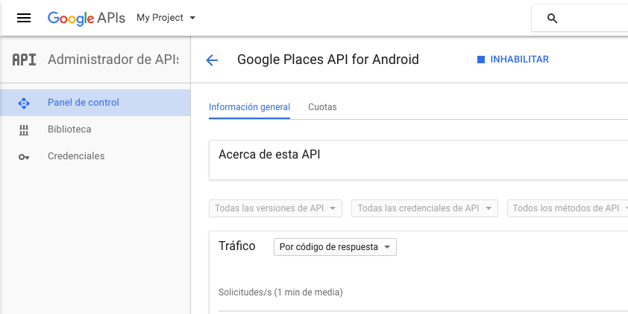Click the API manager icon

point(24,60)
